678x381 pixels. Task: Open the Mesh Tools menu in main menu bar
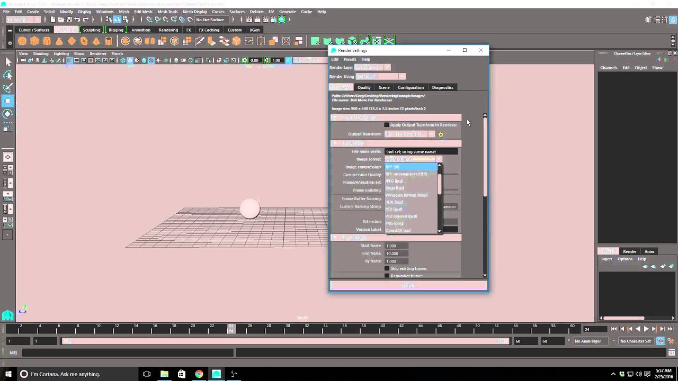167,12
